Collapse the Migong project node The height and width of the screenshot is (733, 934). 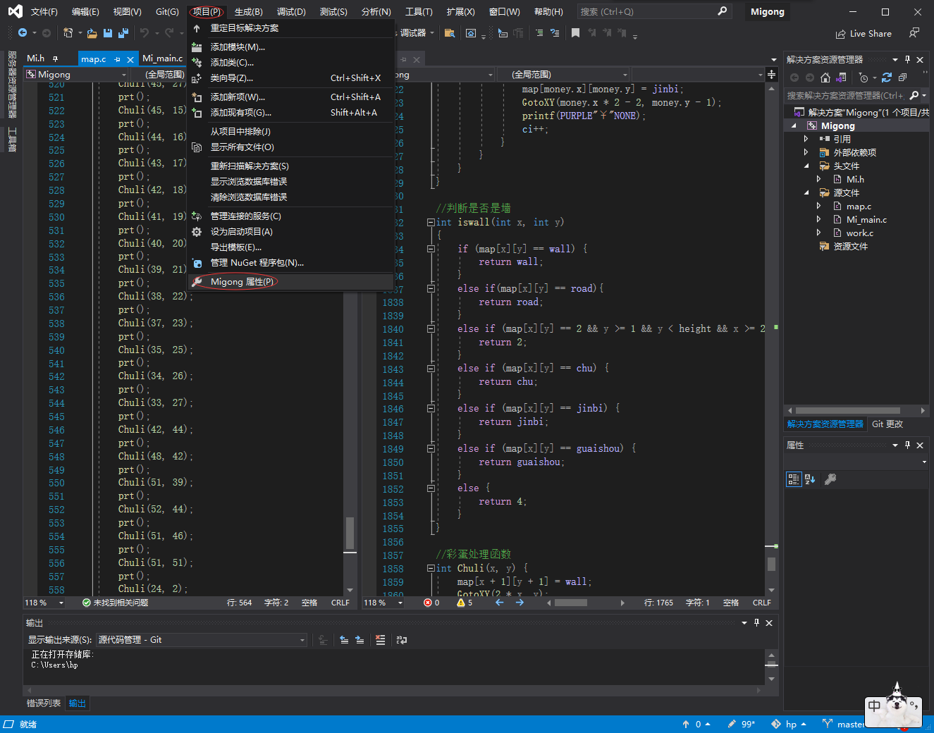click(x=794, y=126)
